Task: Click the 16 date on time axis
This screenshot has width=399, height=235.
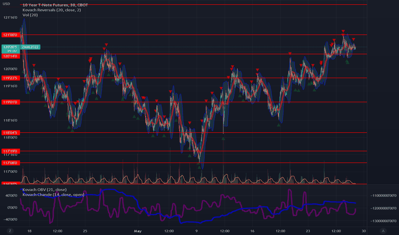Action: (x=252, y=231)
